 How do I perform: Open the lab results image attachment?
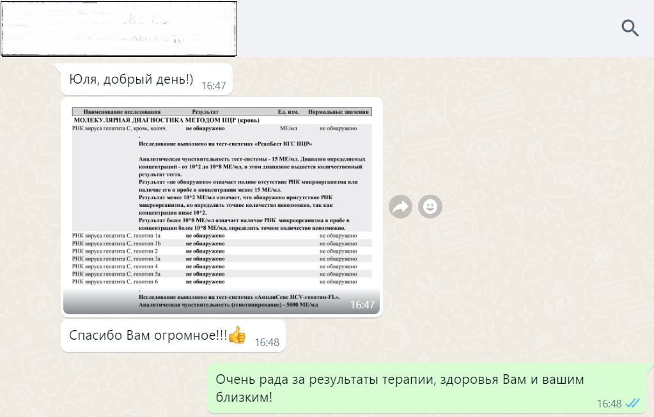222,208
